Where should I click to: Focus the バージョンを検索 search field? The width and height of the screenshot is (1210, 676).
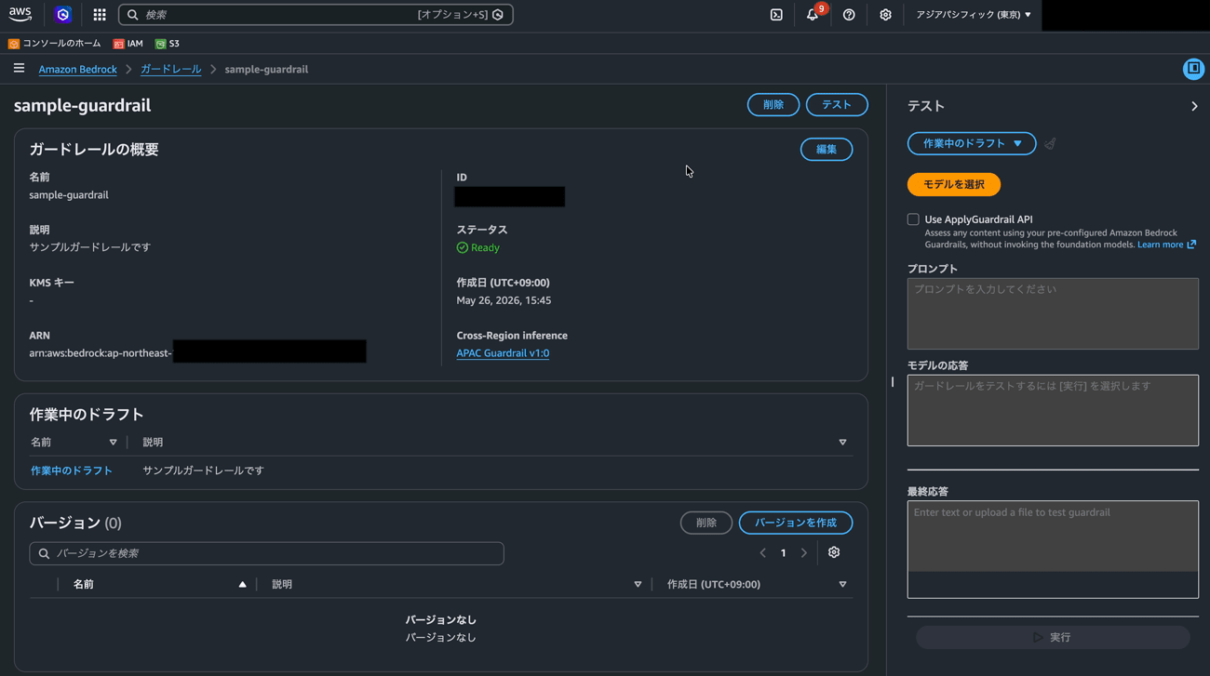point(266,553)
